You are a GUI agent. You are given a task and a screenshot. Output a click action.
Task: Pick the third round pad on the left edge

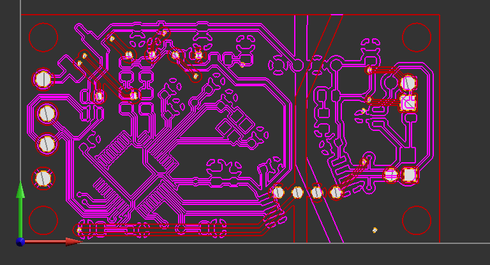[47, 144]
